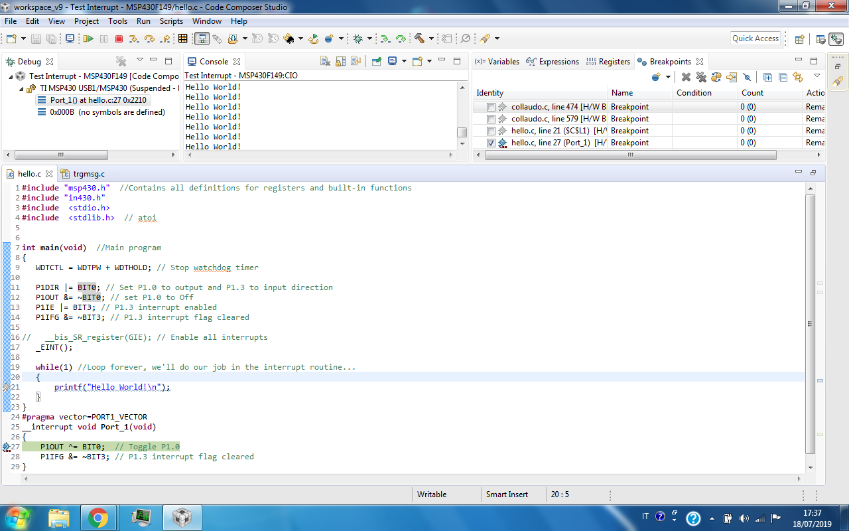
Task: Disable the hello.c line 27 breakpoint checkbox
Action: pyautogui.click(x=491, y=143)
